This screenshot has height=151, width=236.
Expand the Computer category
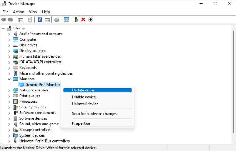point(9,40)
